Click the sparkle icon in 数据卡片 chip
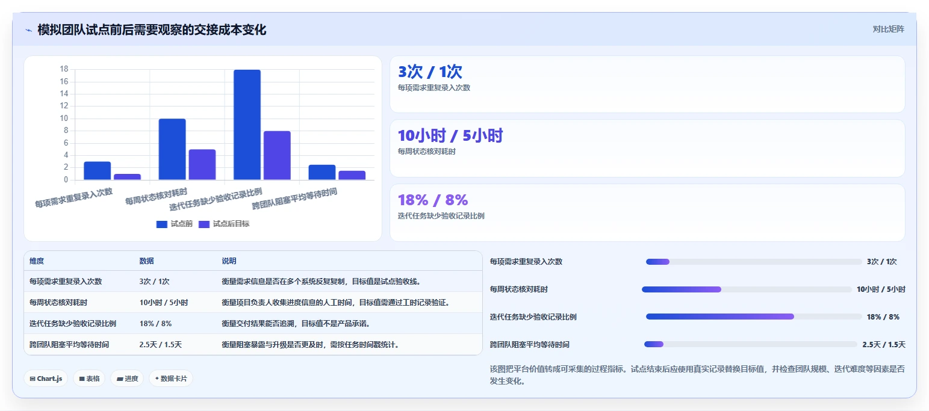Screen dimensions: 929x411 pyautogui.click(x=157, y=379)
